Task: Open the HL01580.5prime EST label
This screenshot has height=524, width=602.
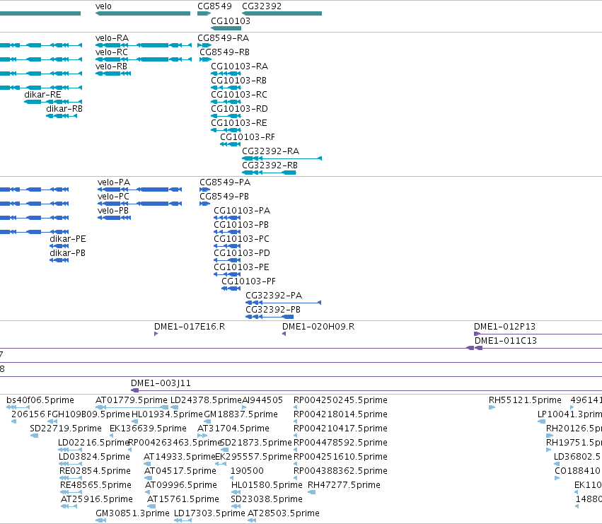Action: 267,485
